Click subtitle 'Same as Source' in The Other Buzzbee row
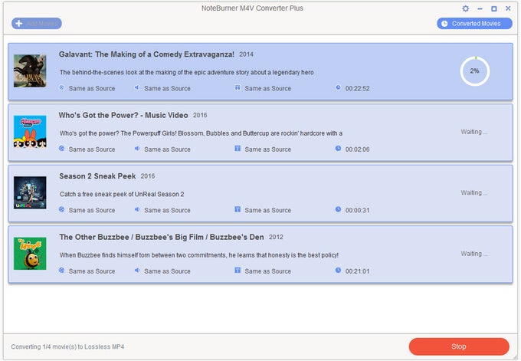The width and height of the screenshot is (521, 361). pyautogui.click(x=268, y=271)
